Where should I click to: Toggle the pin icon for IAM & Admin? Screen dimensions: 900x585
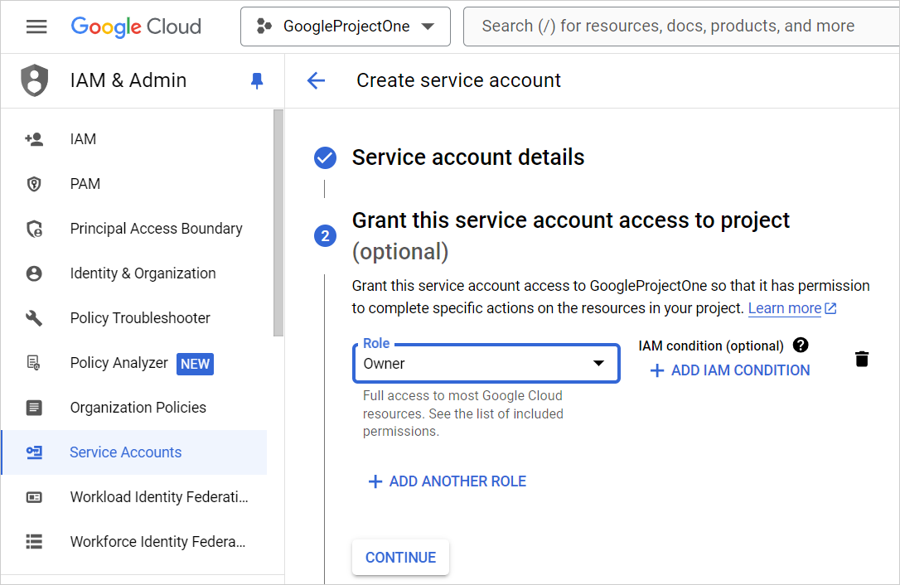pyautogui.click(x=257, y=81)
